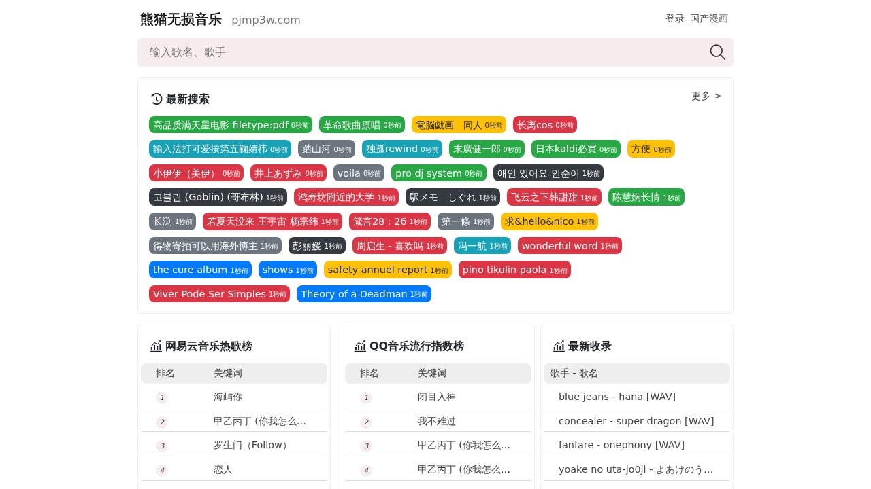Select the 高品质满天星电影 filetype:pdf tag
Screen dimensions: 871x489
coord(231,125)
